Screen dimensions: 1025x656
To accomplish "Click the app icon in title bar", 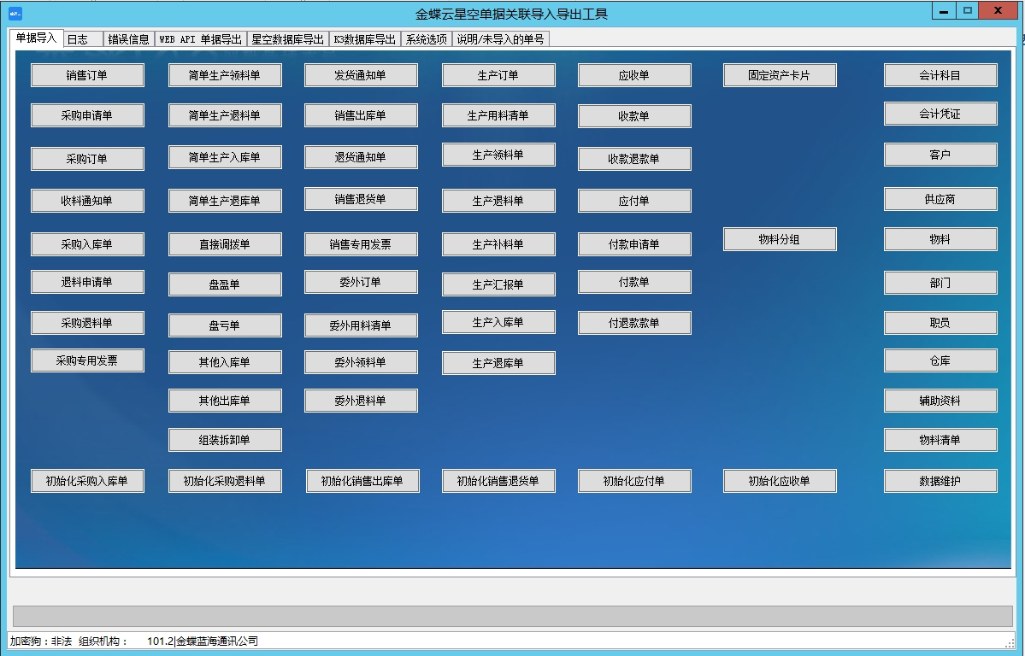I will (x=15, y=13).
